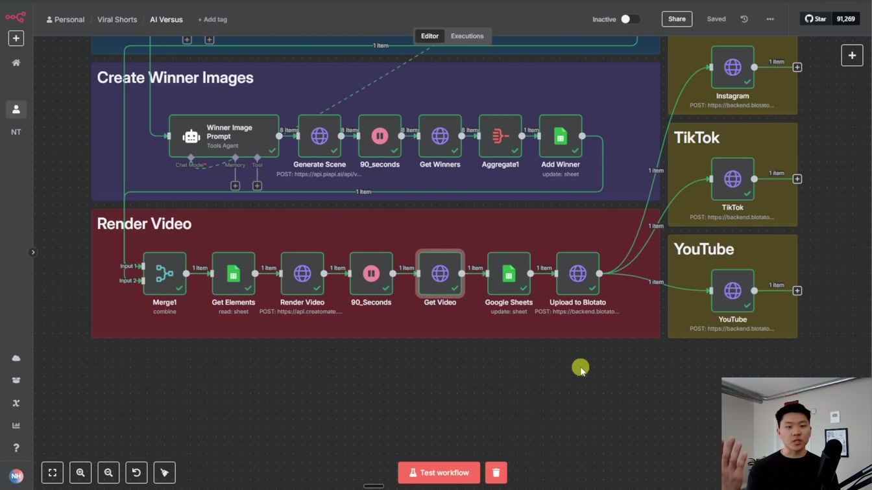Click Add tag

(x=212, y=19)
